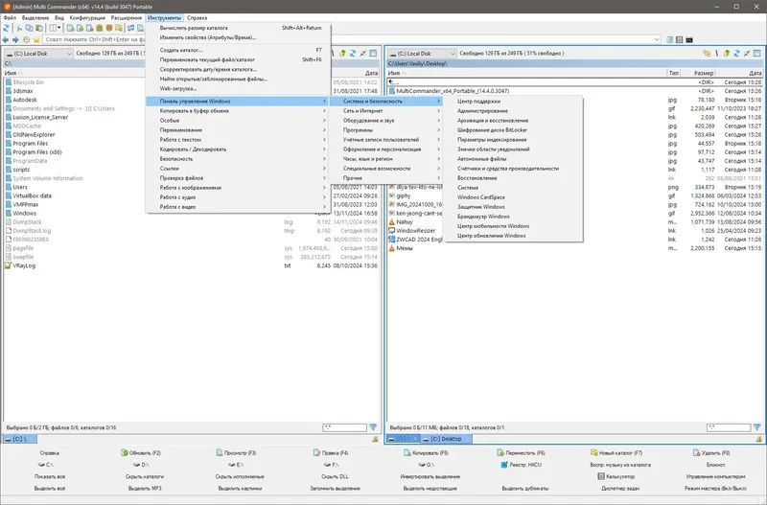Click 'Калькулятор' button in bottom bar
This screenshot has width=767, height=505.
[x=616, y=476]
